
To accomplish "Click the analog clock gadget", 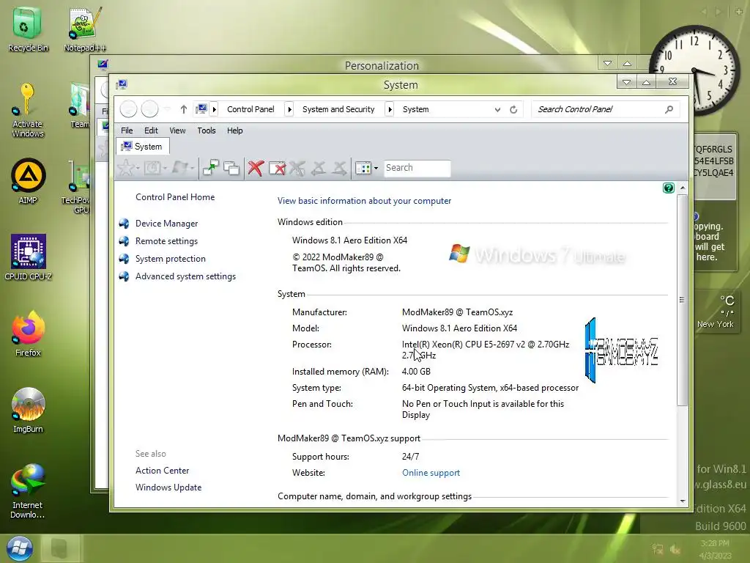I will click(x=694, y=70).
